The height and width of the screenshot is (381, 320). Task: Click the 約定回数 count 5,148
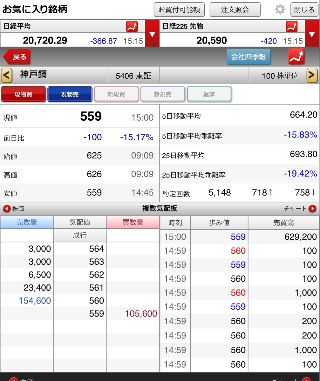(220, 192)
